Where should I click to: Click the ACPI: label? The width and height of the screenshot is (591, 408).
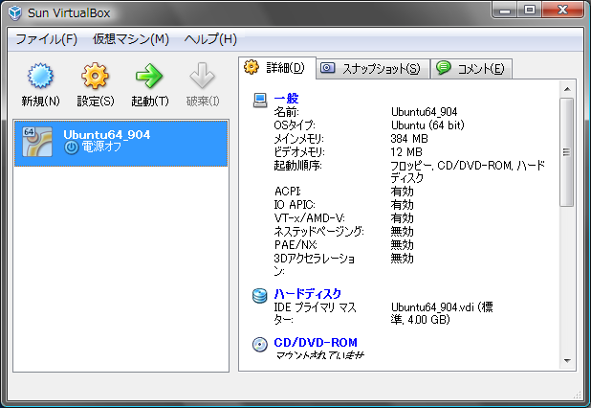[288, 192]
